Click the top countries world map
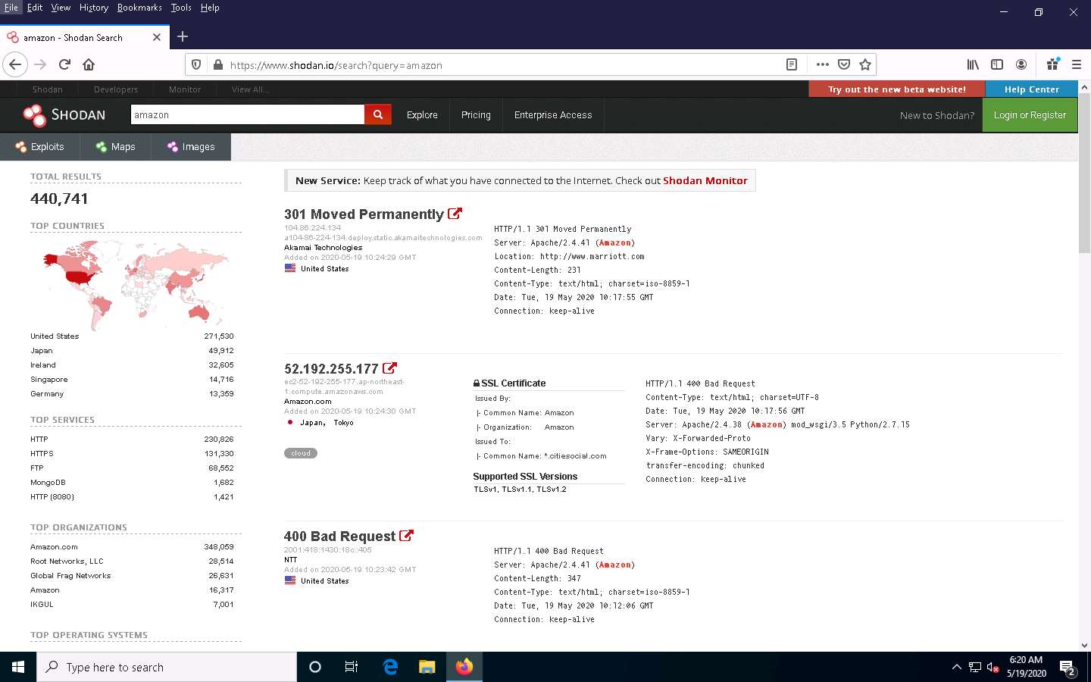The image size is (1091, 682). tap(136, 284)
